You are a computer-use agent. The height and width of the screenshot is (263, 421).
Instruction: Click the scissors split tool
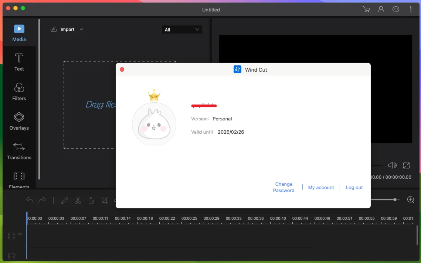(78, 200)
